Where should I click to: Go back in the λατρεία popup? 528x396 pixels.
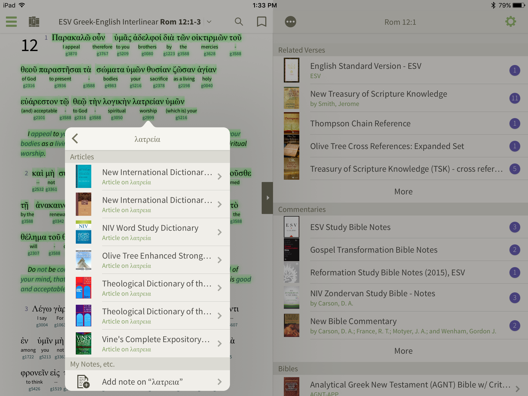pyautogui.click(x=75, y=139)
